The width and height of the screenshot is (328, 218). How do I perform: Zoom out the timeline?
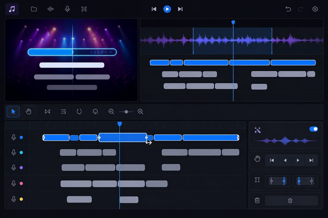point(111,111)
